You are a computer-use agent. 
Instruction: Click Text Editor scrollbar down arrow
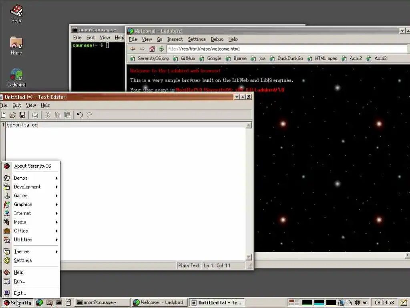[x=249, y=257]
